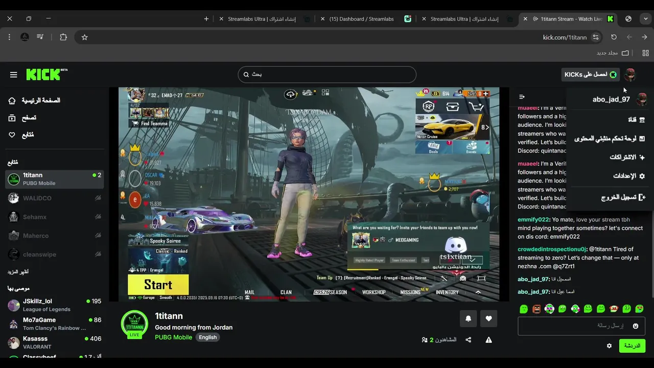The width and height of the screenshot is (654, 368).
Task: Click the share stream icon
Action: click(469, 340)
